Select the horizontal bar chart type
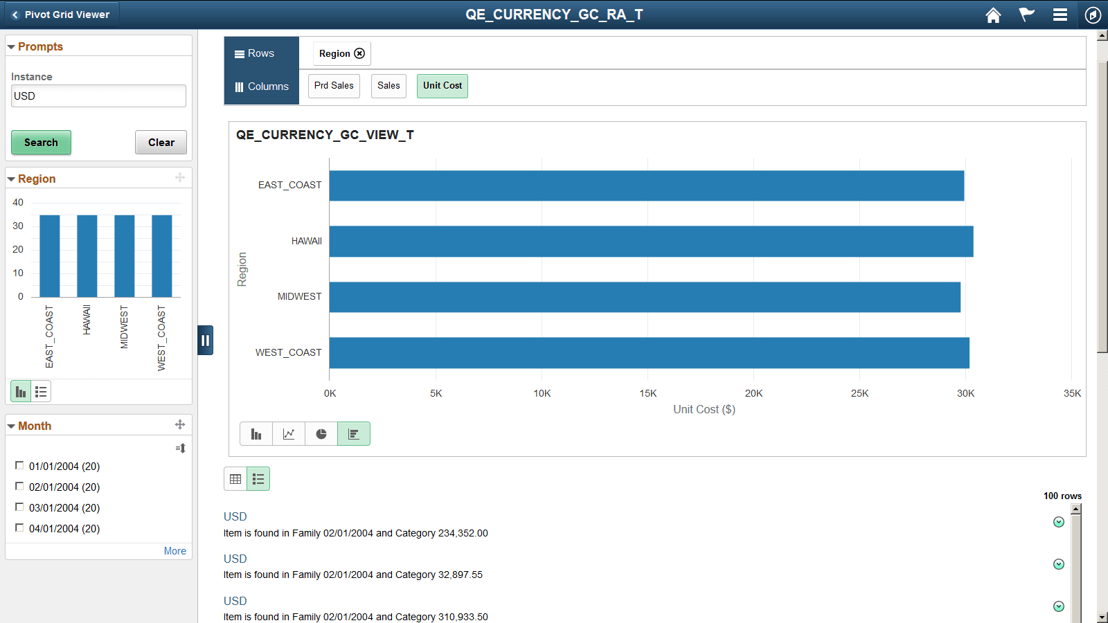The width and height of the screenshot is (1108, 623). [354, 433]
